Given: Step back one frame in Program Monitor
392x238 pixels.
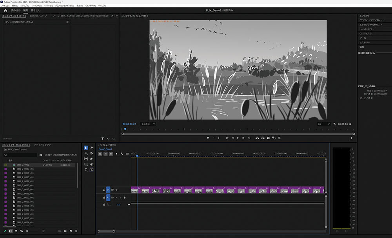Looking at the screenshot, I should (233, 138).
